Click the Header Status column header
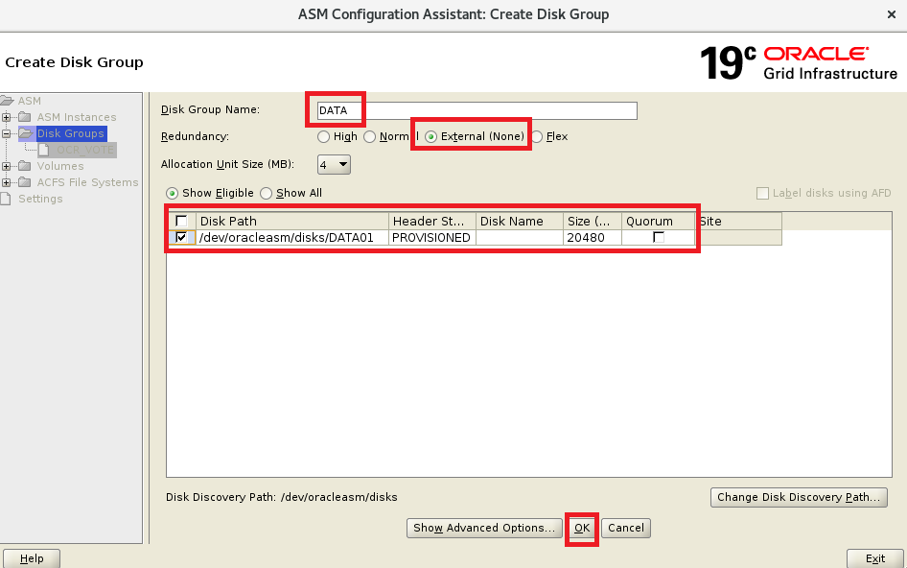Screen dimensions: 907x568 point(432,222)
